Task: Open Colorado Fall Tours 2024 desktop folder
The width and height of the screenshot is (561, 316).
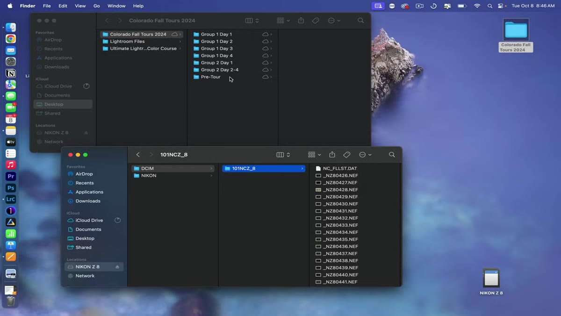Action: pyautogui.click(x=516, y=31)
